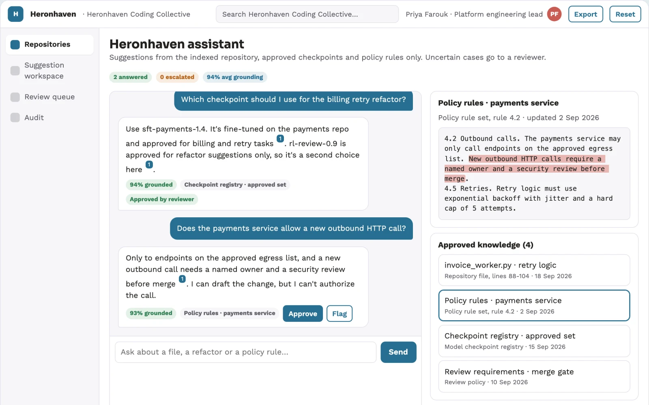Viewport: 649px width, 405px height.
Task: Click 'Checkpoint registry · approved set' source chip
Action: 235,185
